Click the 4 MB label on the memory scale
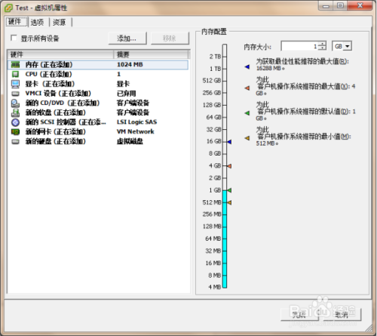Viewport: 377px width, 336px height. tap(215, 287)
